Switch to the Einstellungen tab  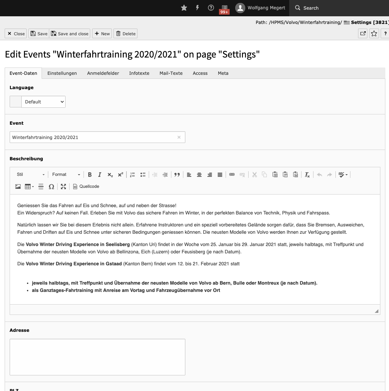[62, 73]
